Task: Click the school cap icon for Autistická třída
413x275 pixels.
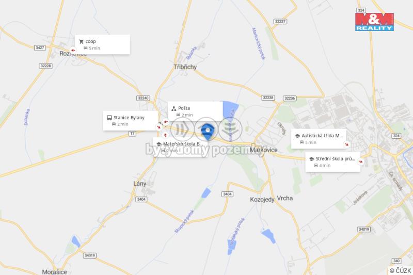Action: coord(297,136)
